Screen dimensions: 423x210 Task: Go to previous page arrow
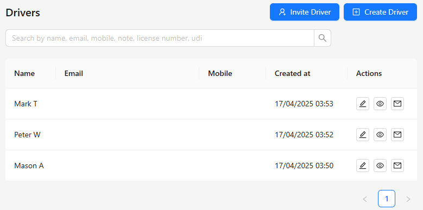click(365, 199)
